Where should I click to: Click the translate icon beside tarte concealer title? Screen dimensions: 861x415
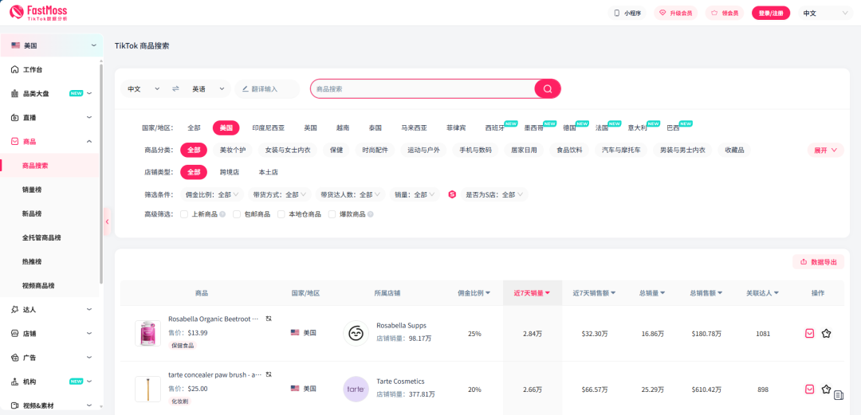[x=269, y=374]
